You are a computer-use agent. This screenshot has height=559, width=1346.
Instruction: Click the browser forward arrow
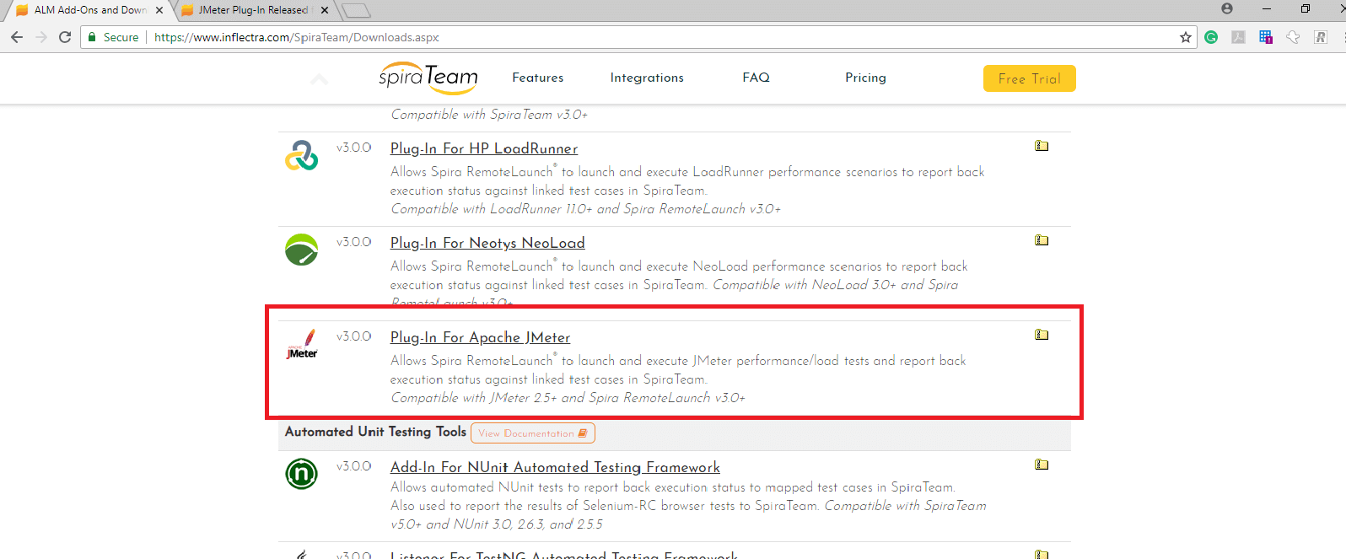pos(41,37)
